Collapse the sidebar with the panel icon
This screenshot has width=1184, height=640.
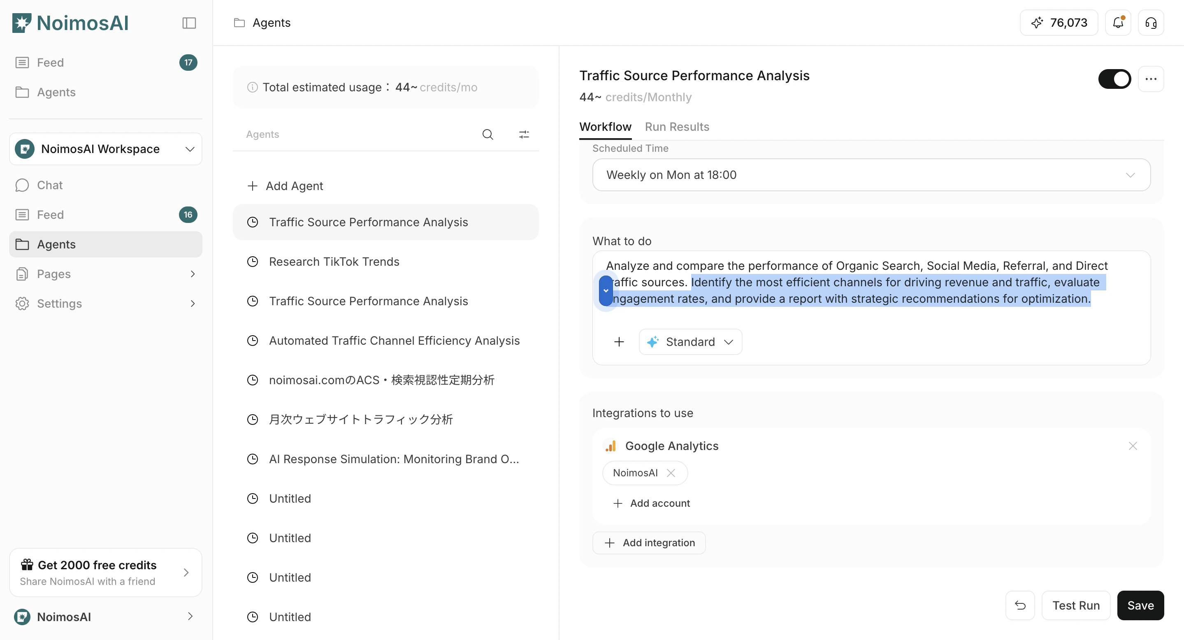coord(189,23)
